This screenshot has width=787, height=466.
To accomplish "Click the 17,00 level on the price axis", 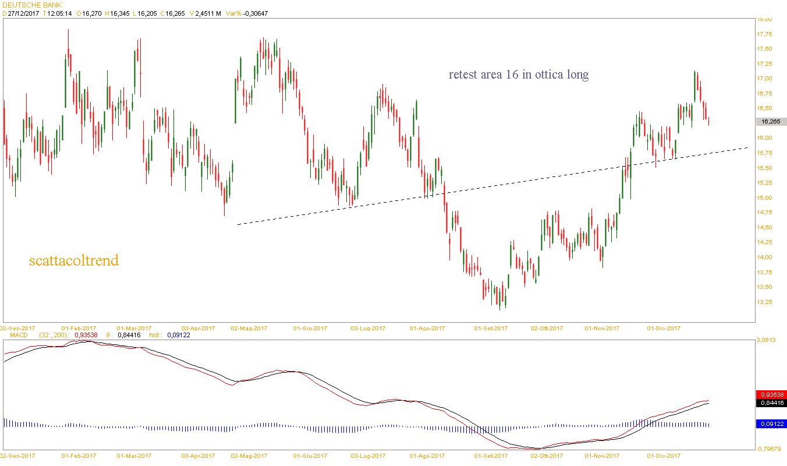I will click(764, 79).
